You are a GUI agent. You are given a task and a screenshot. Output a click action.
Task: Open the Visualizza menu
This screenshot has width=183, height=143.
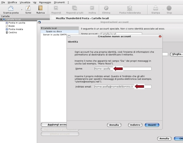coord(25,2)
